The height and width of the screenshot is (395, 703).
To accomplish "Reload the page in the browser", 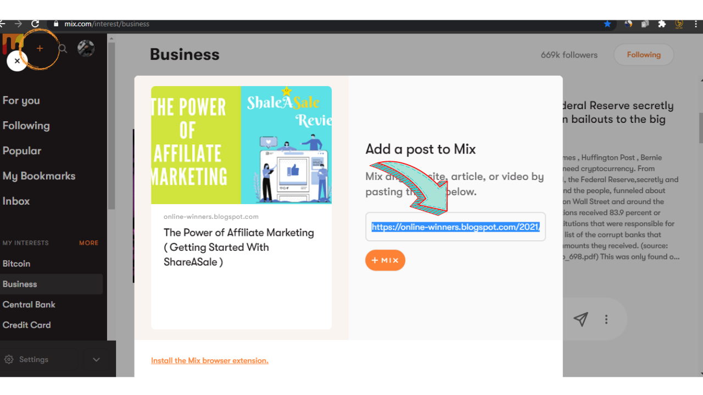I will [x=35, y=24].
